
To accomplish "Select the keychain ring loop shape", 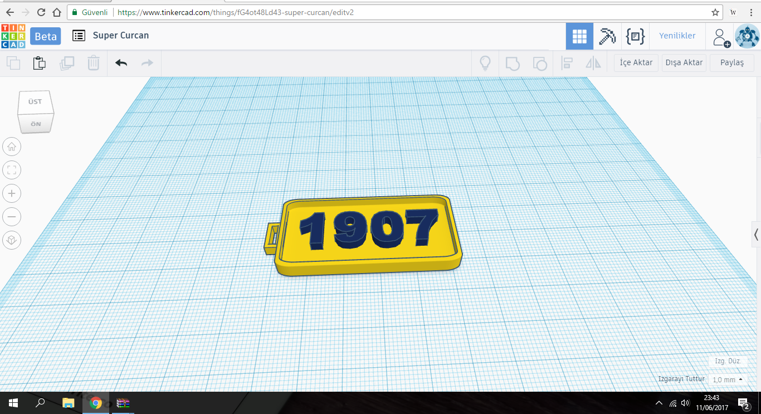I will tap(272, 238).
